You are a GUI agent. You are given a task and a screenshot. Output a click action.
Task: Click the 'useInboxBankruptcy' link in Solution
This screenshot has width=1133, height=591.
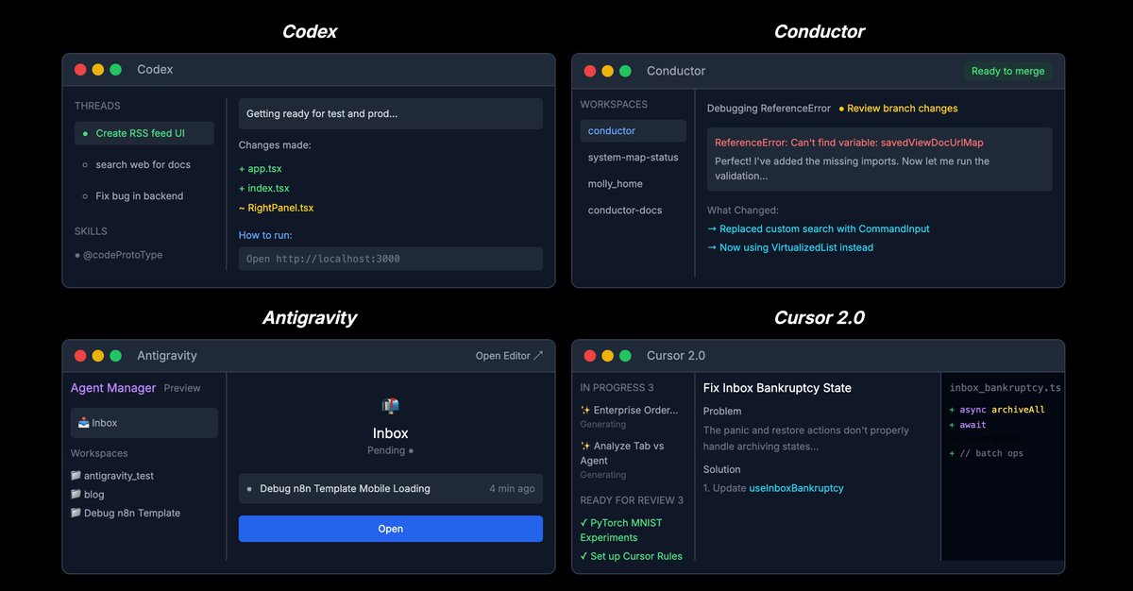click(796, 488)
